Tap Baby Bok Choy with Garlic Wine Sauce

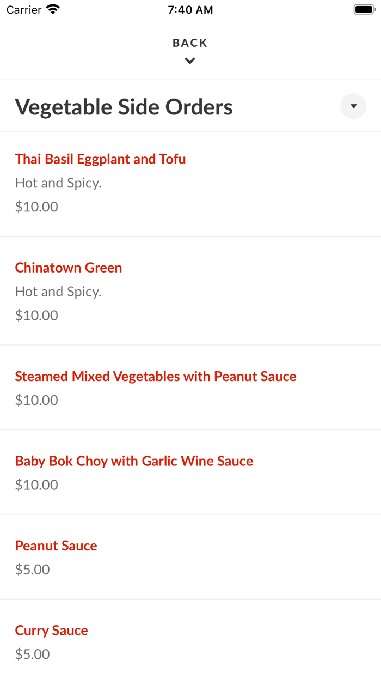[134, 461]
